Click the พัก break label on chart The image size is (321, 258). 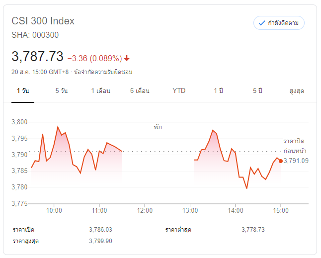(x=158, y=127)
